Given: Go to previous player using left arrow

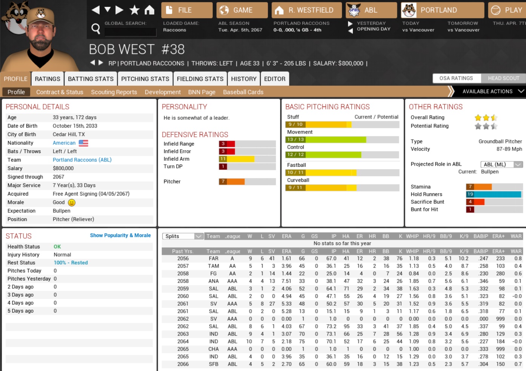Looking at the screenshot, I should tap(92, 63).
